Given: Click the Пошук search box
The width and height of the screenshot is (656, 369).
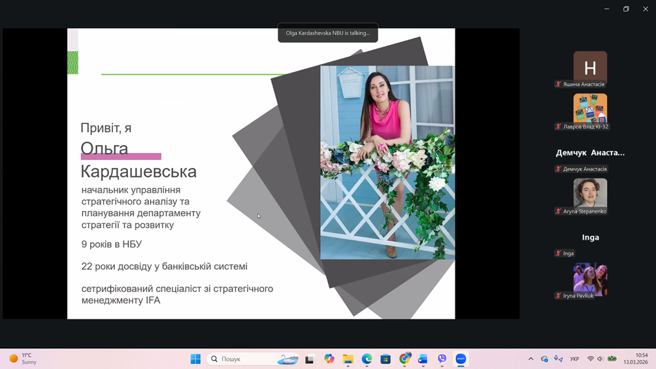Looking at the screenshot, I should coord(253,359).
